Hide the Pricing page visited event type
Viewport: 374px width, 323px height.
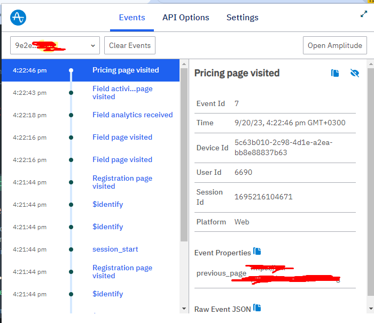point(355,73)
